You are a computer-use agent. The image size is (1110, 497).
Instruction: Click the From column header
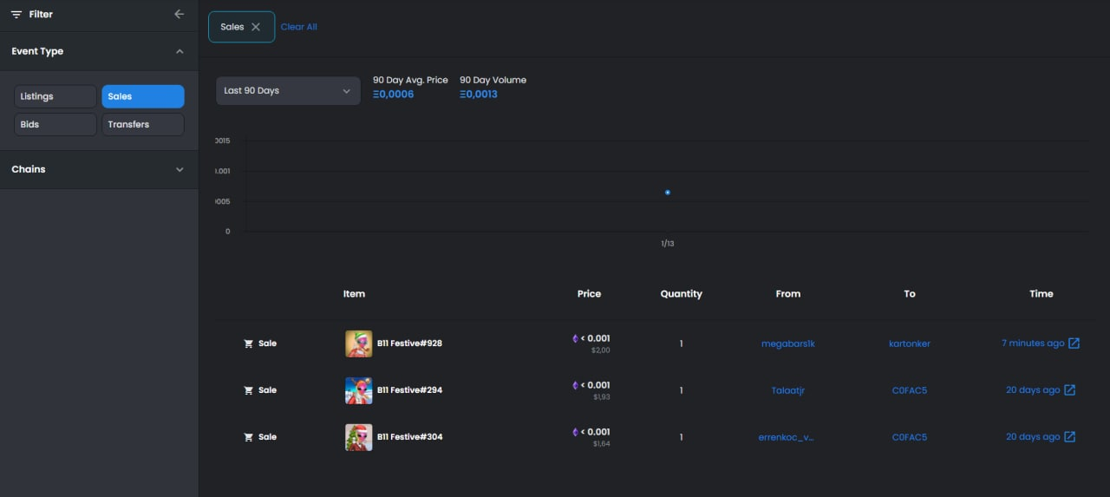click(x=788, y=294)
